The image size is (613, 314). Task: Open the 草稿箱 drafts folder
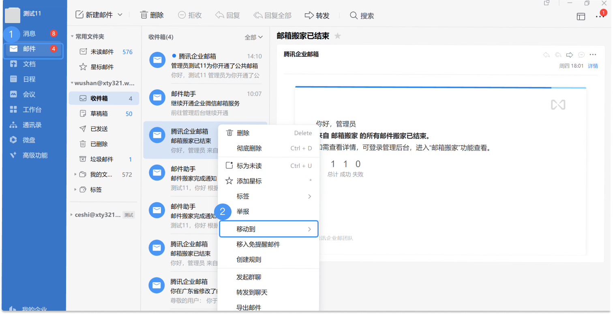pos(104,114)
